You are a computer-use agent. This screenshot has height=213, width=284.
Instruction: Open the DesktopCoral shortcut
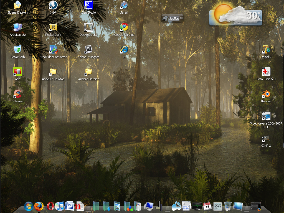[x=88, y=27]
